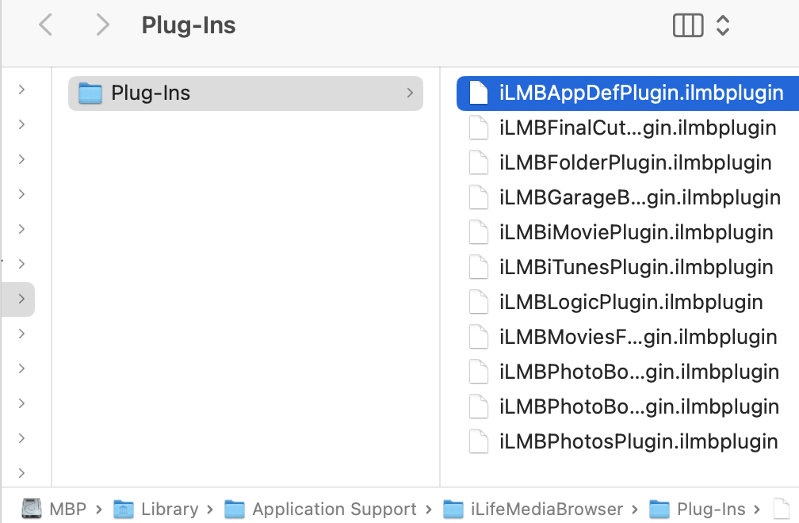This screenshot has height=523, width=799.
Task: Click the iLMBFolderPlugin.ilmbplugin file icon
Action: 479,163
